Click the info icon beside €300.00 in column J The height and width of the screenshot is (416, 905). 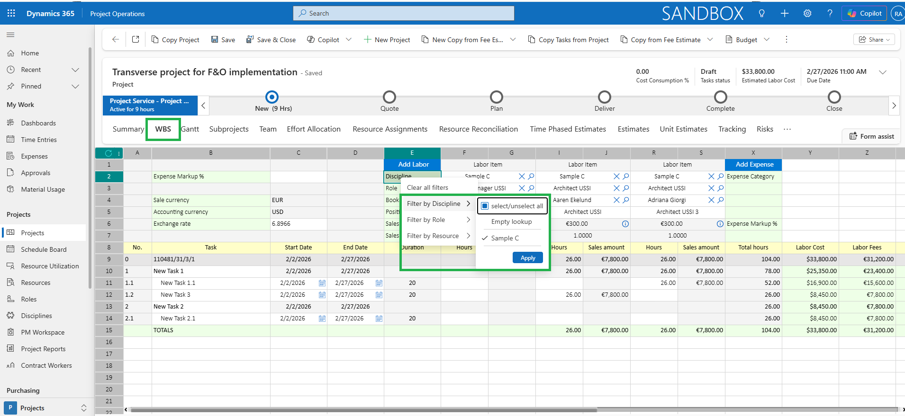[x=625, y=224]
